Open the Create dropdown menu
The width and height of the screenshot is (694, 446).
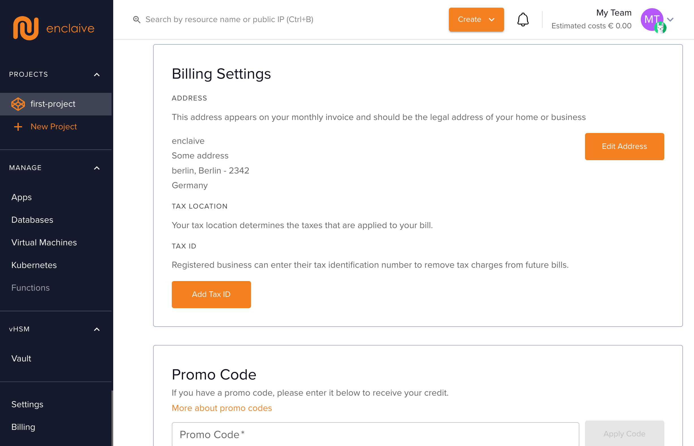pos(476,20)
